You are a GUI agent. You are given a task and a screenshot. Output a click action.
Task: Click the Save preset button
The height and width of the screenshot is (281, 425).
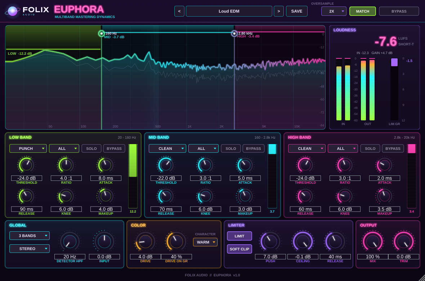click(296, 11)
